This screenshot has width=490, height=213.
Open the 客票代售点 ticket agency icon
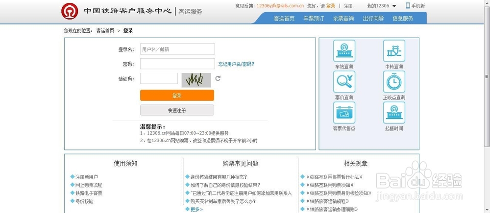click(x=344, y=112)
